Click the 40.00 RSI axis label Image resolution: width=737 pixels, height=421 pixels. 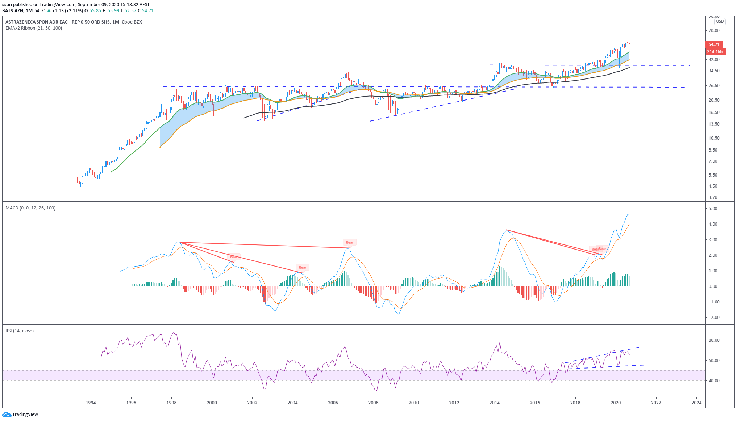pyautogui.click(x=714, y=381)
